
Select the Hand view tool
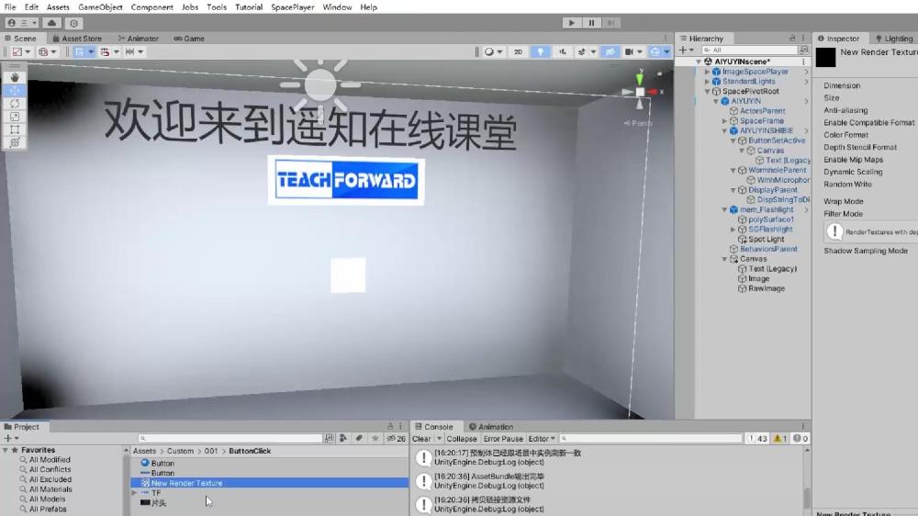click(x=15, y=77)
